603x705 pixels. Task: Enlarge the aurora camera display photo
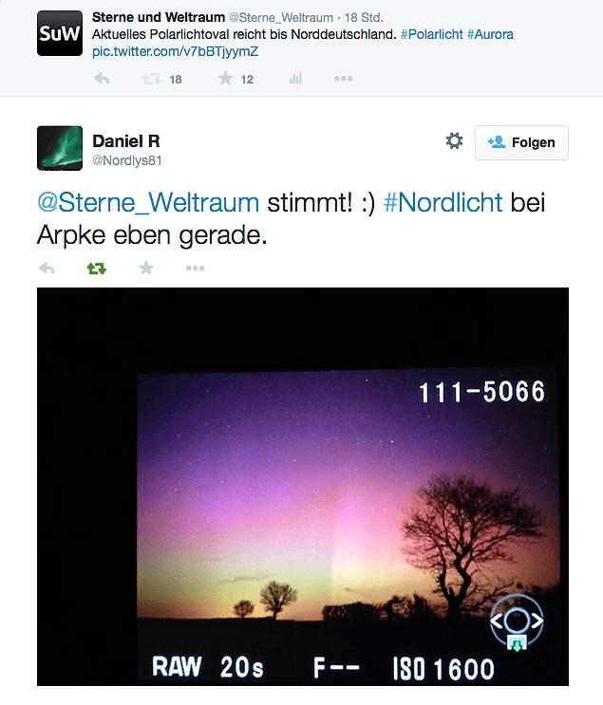(303, 487)
